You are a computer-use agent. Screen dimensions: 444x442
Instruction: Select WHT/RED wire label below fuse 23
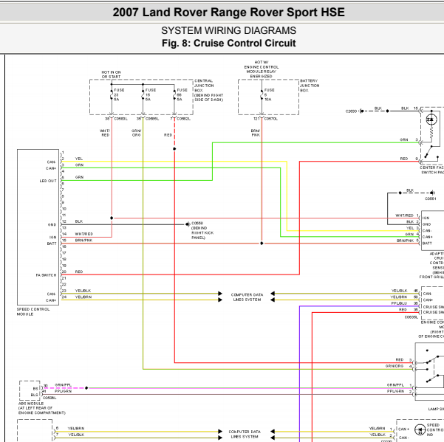click(x=105, y=133)
